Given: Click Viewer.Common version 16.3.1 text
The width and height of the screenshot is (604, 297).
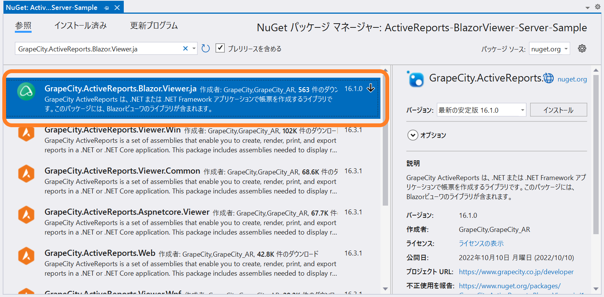Looking at the screenshot, I should pos(353,171).
